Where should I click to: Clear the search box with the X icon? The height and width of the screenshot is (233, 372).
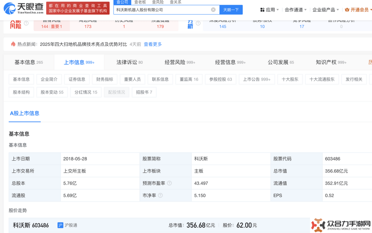click(x=213, y=10)
